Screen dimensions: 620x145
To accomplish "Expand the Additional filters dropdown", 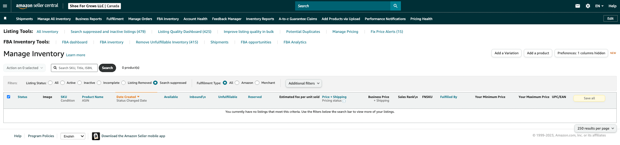I will pos(303,84).
